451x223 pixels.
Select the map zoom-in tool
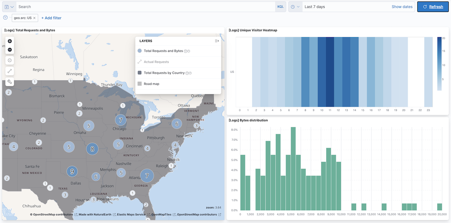click(9, 41)
